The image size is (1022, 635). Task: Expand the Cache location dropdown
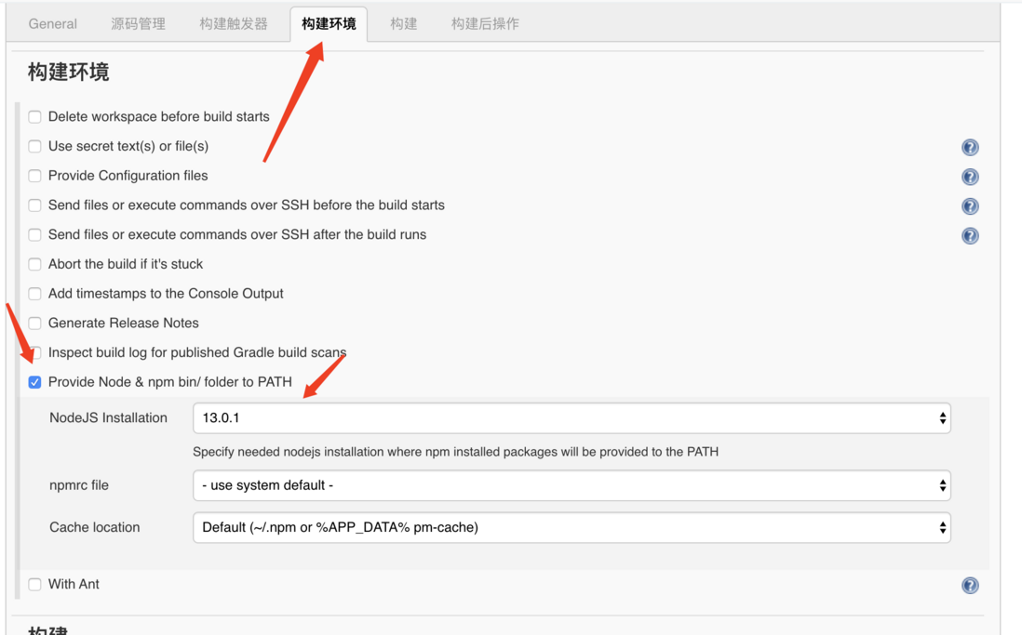pos(572,527)
